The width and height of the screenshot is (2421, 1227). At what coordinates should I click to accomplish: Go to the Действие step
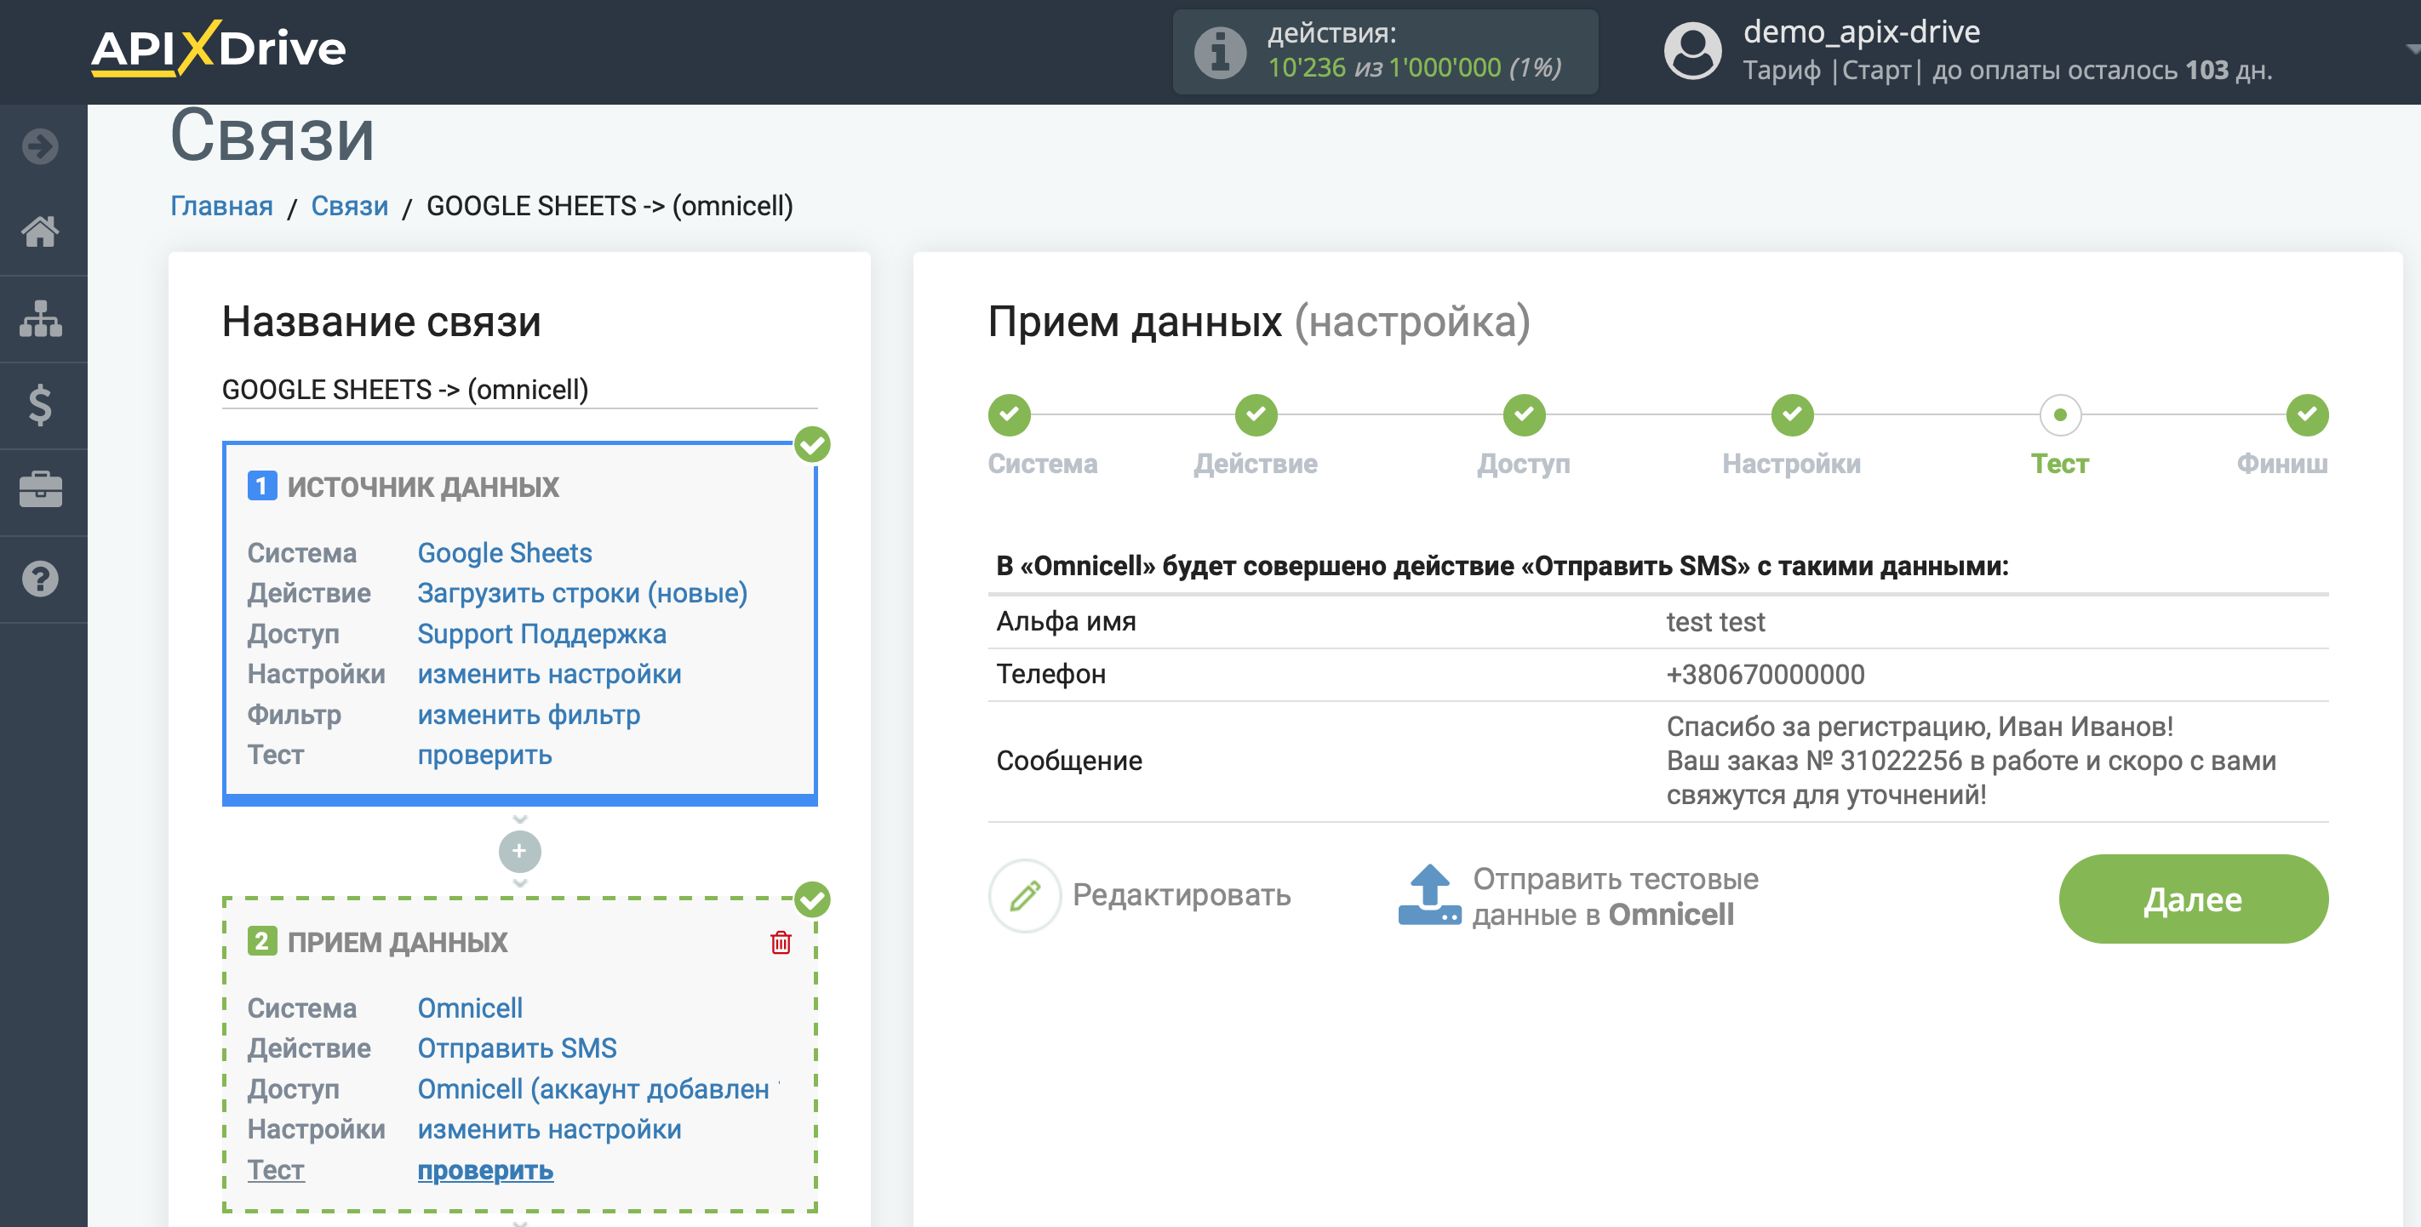(x=1256, y=415)
